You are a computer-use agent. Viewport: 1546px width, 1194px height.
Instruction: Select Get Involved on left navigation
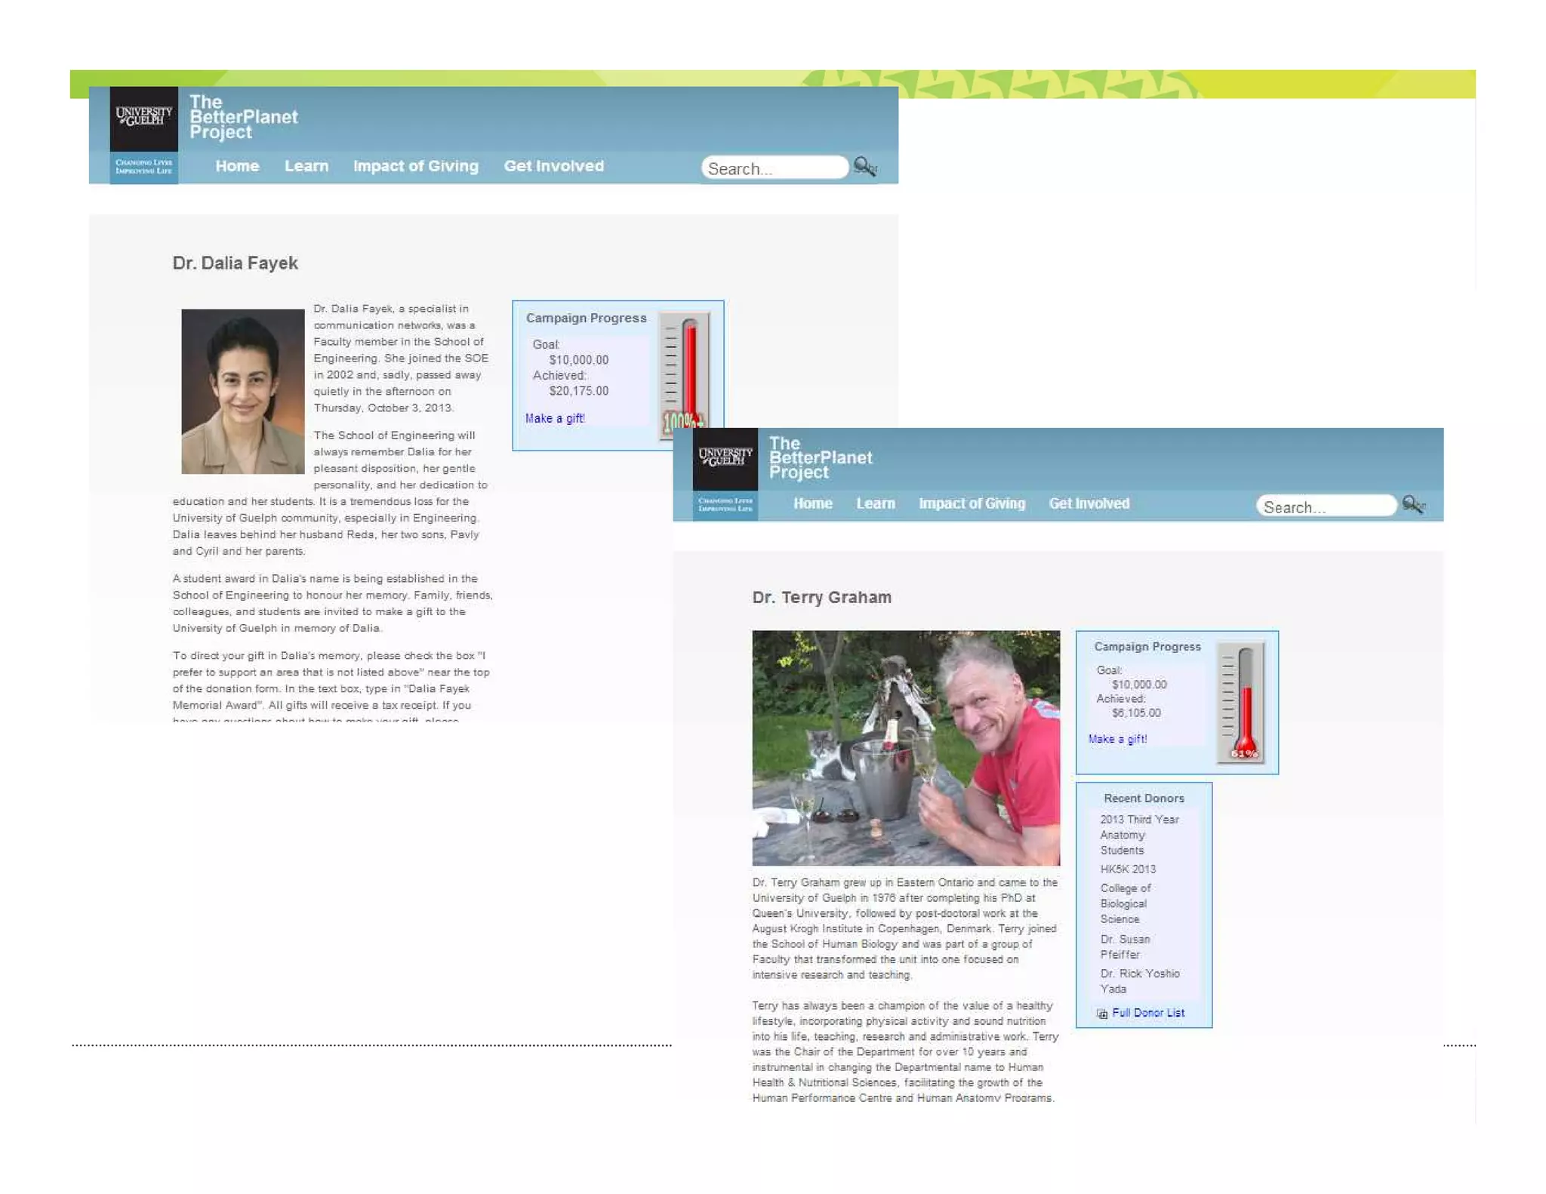(553, 166)
